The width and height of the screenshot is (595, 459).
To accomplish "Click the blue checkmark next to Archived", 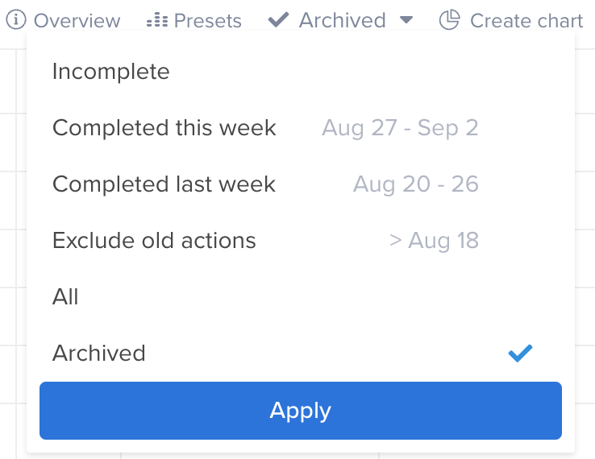I will pyautogui.click(x=520, y=354).
